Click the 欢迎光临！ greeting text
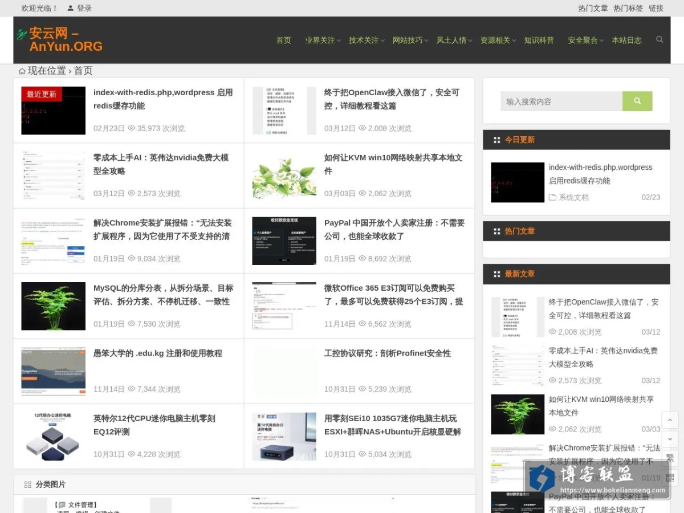This screenshot has width=684, height=513. click(x=39, y=8)
